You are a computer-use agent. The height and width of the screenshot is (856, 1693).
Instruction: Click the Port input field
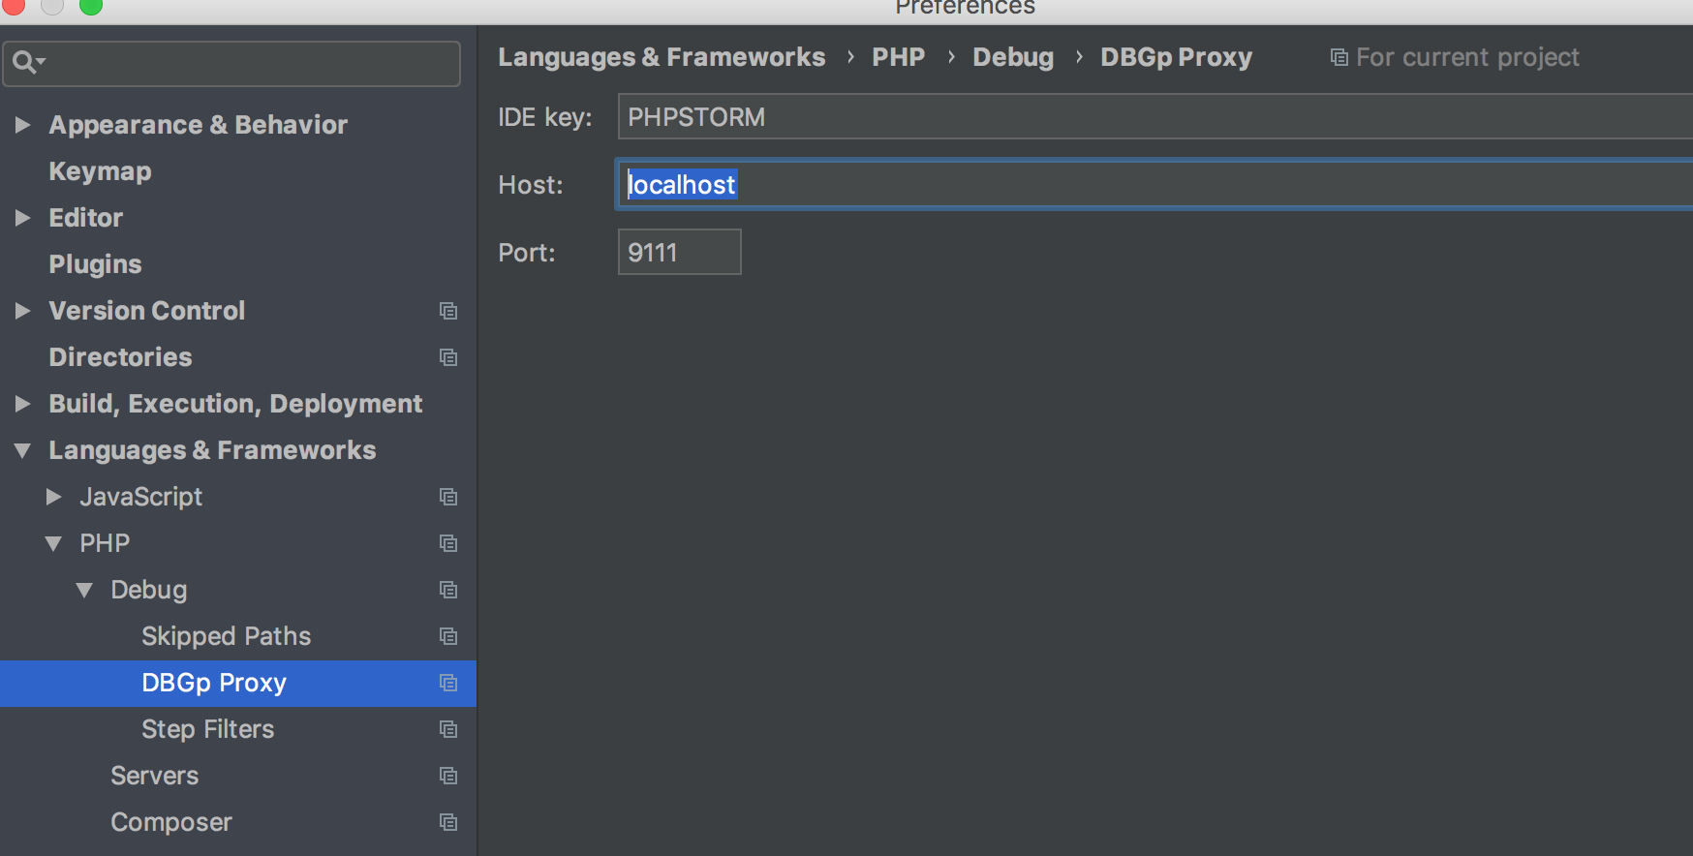679,252
